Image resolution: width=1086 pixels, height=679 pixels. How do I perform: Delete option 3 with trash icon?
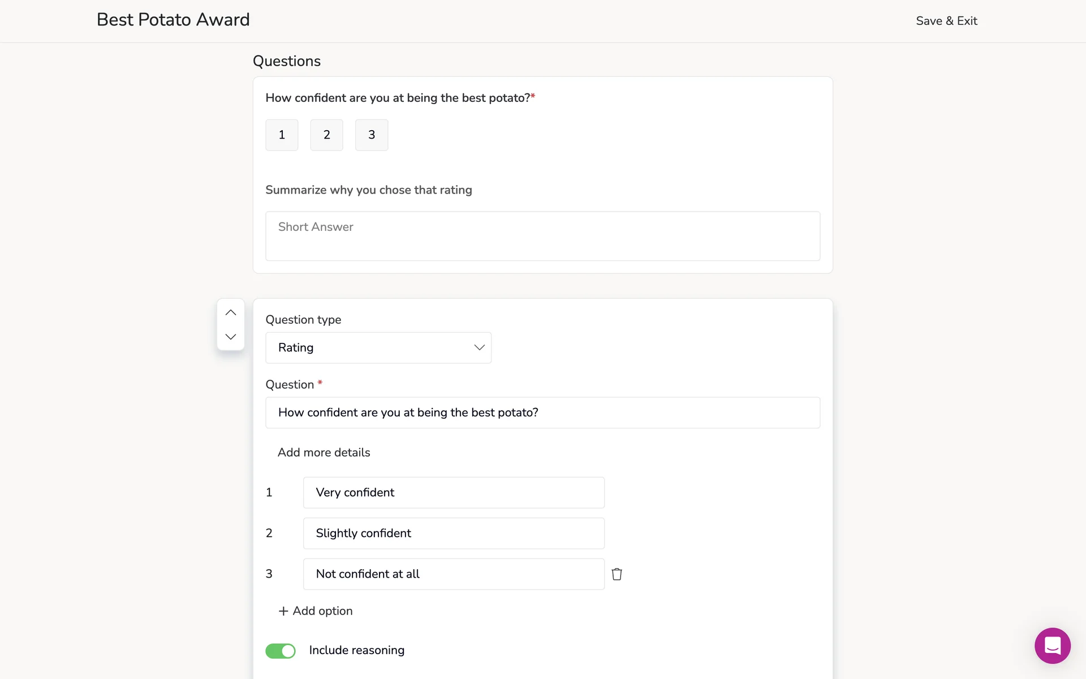617,574
